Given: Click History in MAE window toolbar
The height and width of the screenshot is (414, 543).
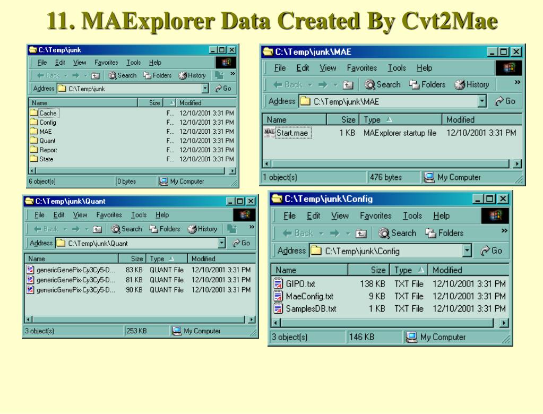Looking at the screenshot, I should pyautogui.click(x=472, y=84).
